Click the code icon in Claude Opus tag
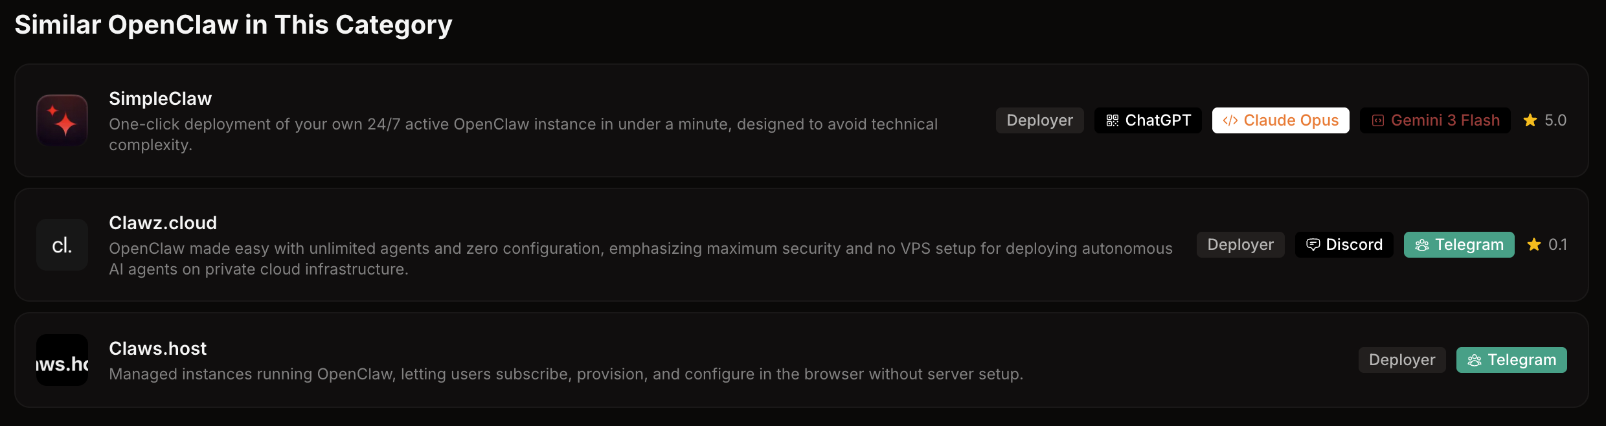Screen dimensions: 1606x426 [x=1230, y=120]
